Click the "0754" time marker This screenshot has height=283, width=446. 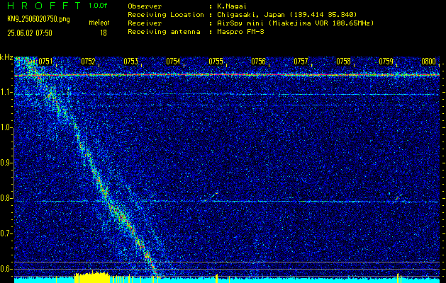click(173, 62)
